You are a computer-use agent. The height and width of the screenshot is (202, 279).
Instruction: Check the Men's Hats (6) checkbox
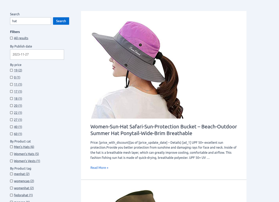(x=11, y=147)
